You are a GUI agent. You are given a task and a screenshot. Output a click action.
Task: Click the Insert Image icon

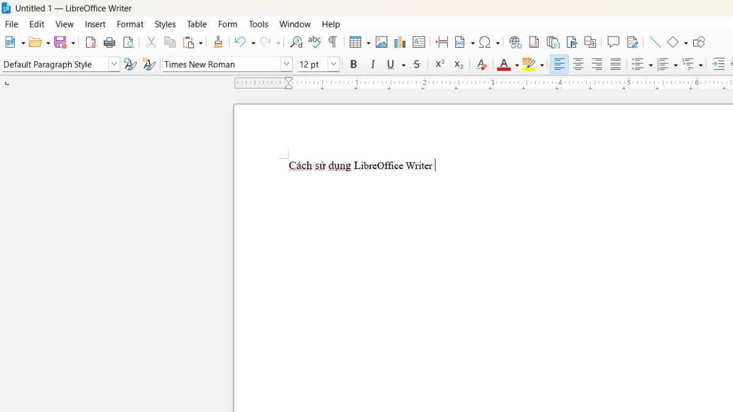[x=382, y=42]
